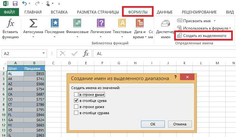The image size is (236, 137).
Task: Open Insert Function (Вставить функцию)
Action: point(10,29)
